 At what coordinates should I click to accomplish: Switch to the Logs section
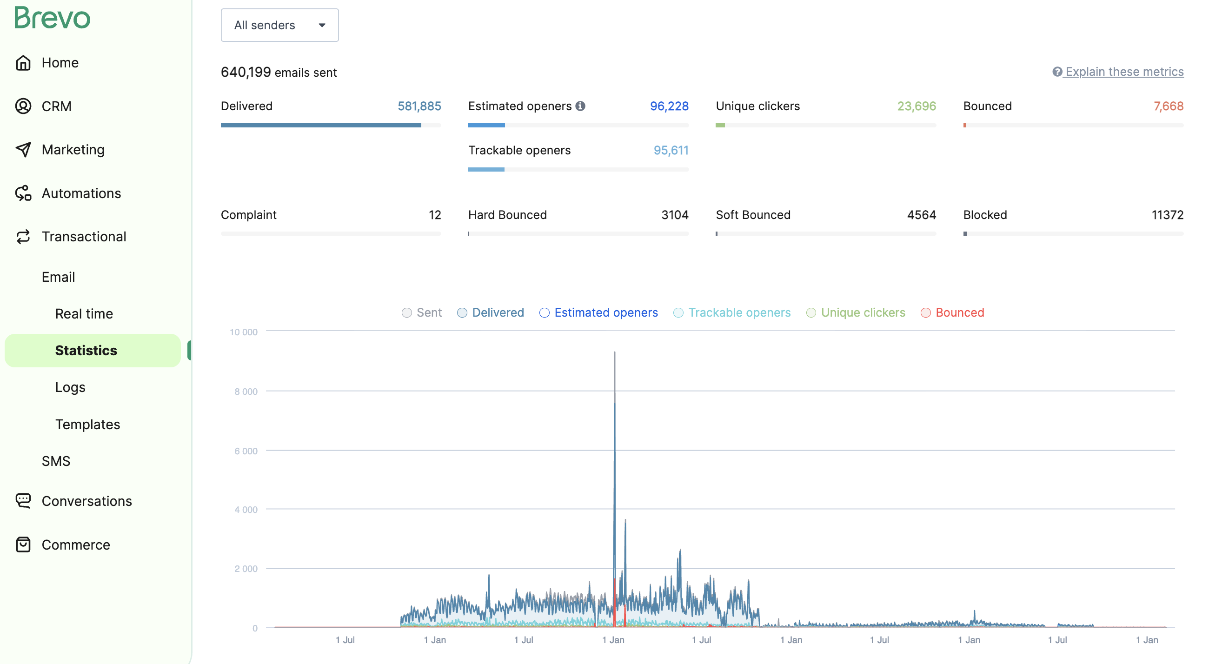point(70,387)
